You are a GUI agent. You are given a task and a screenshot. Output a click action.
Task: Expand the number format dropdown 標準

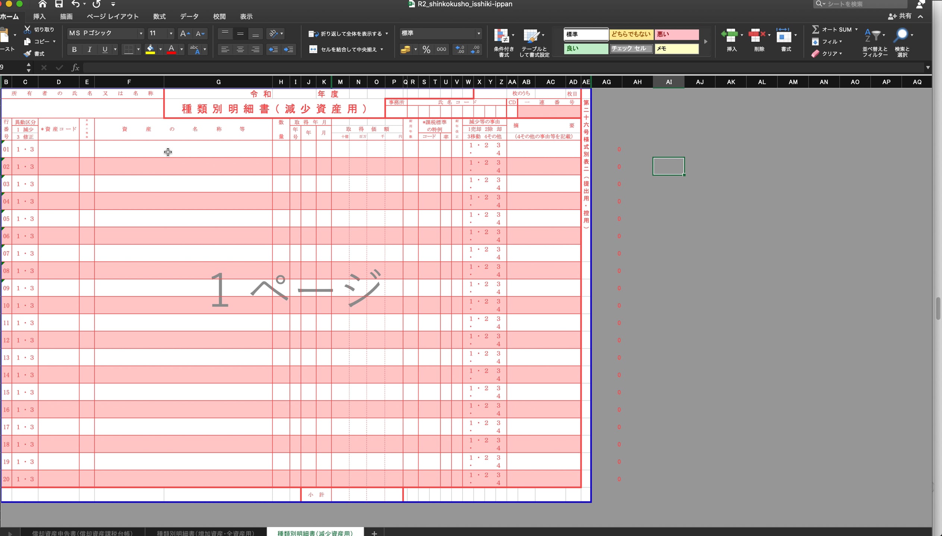tap(478, 33)
